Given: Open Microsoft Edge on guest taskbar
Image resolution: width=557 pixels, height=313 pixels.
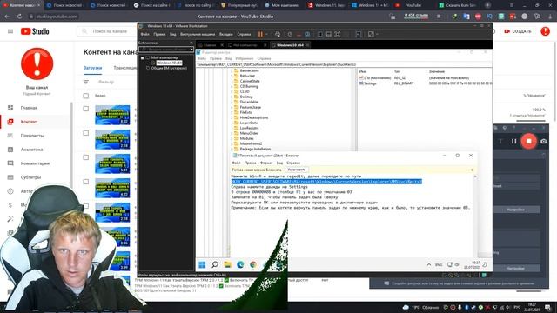Looking at the screenshot, I should tap(240, 264).
